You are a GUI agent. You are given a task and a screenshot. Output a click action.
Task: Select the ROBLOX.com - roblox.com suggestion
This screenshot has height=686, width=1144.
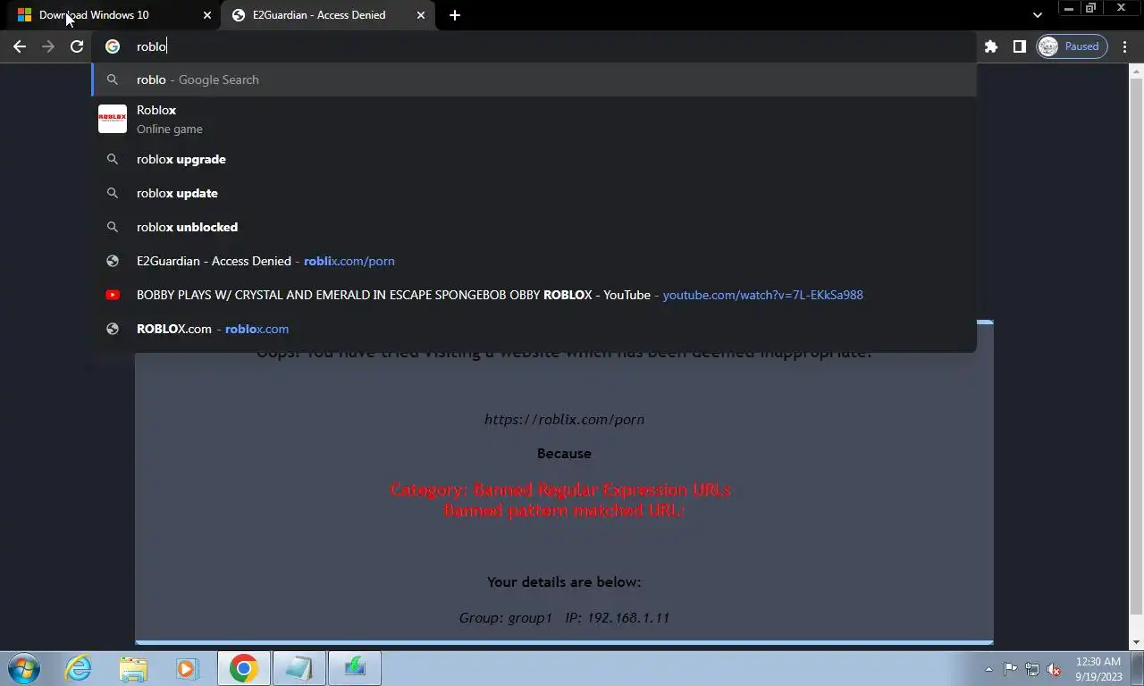pos(534,329)
